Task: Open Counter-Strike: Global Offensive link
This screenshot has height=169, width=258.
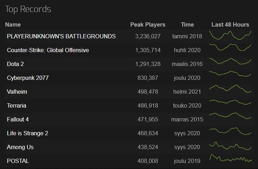Action: [48, 50]
